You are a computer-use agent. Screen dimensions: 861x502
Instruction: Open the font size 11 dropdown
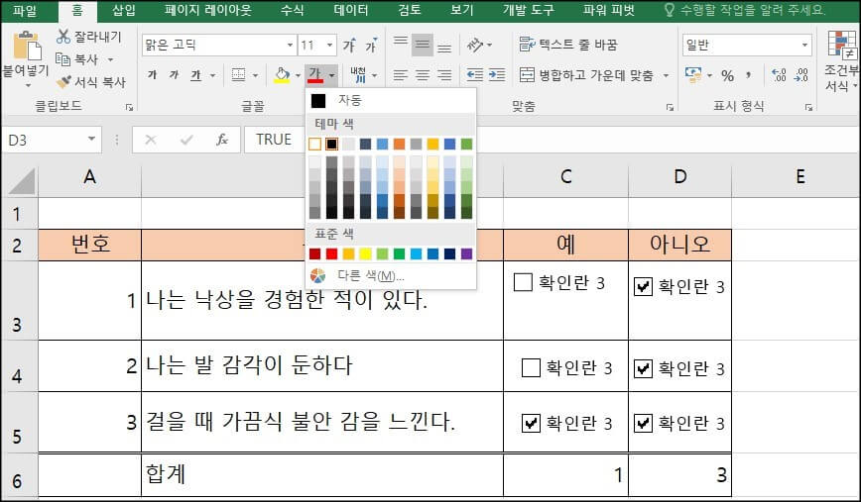tap(329, 45)
